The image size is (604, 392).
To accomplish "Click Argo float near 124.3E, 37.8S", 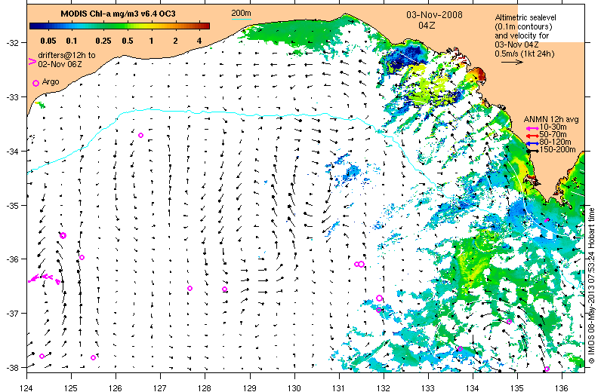I will [x=42, y=357].
